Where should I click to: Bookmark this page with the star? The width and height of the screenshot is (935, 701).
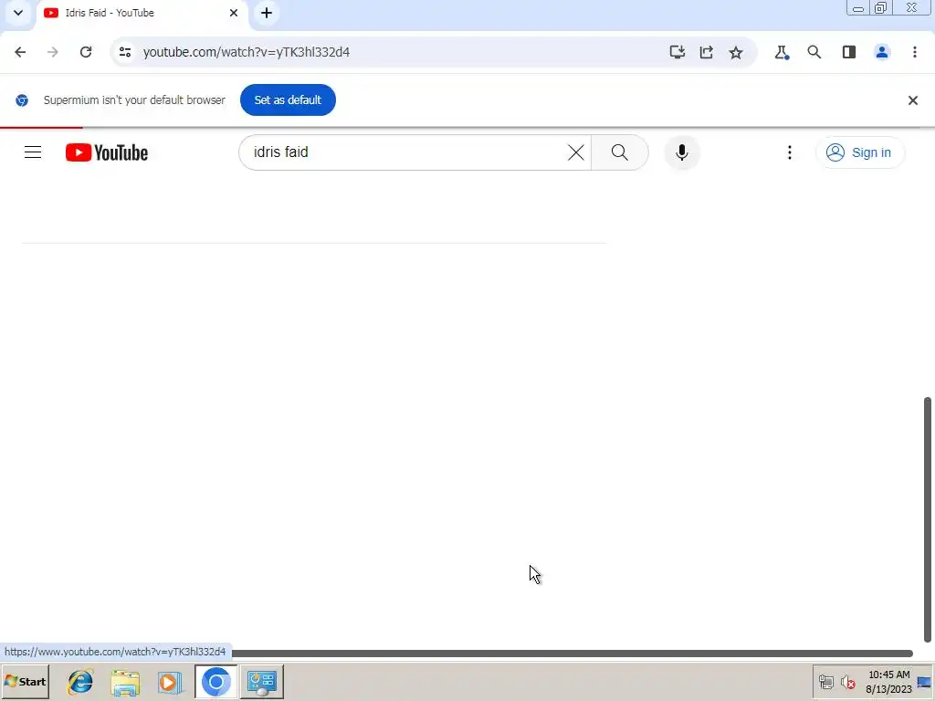coord(736,52)
